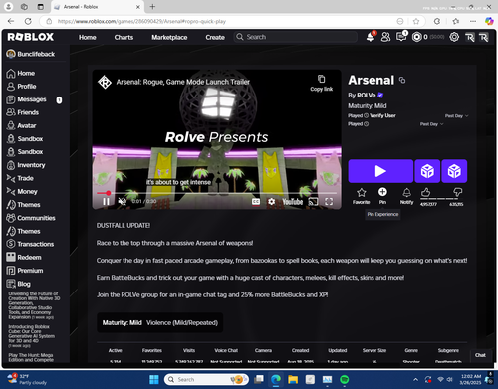Open Communities in the sidebar

(31, 218)
